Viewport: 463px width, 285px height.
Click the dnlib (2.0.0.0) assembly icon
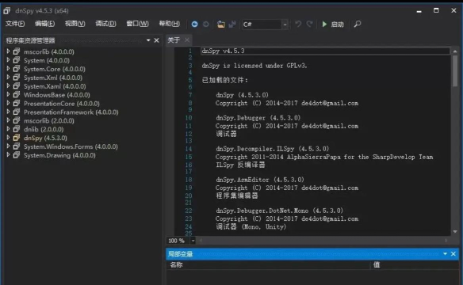[x=17, y=129]
